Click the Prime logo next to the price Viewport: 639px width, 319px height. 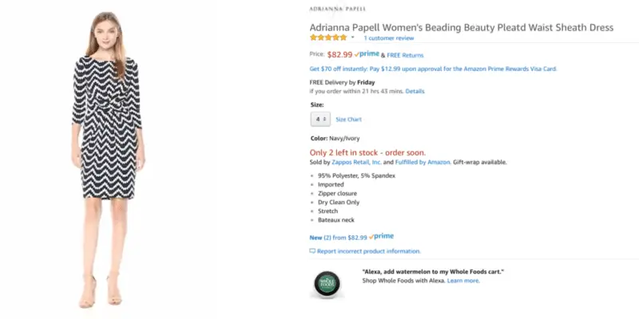point(367,54)
